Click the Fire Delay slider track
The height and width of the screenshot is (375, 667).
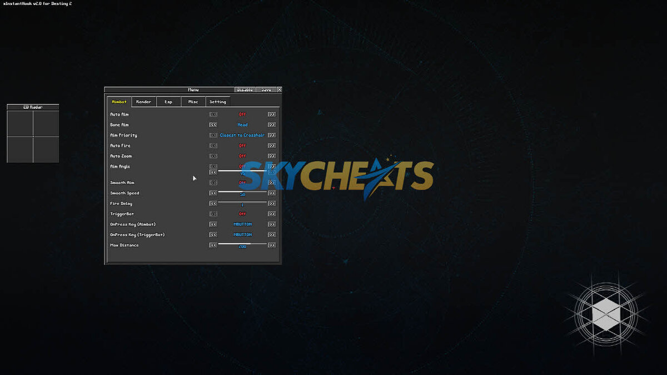(x=242, y=202)
